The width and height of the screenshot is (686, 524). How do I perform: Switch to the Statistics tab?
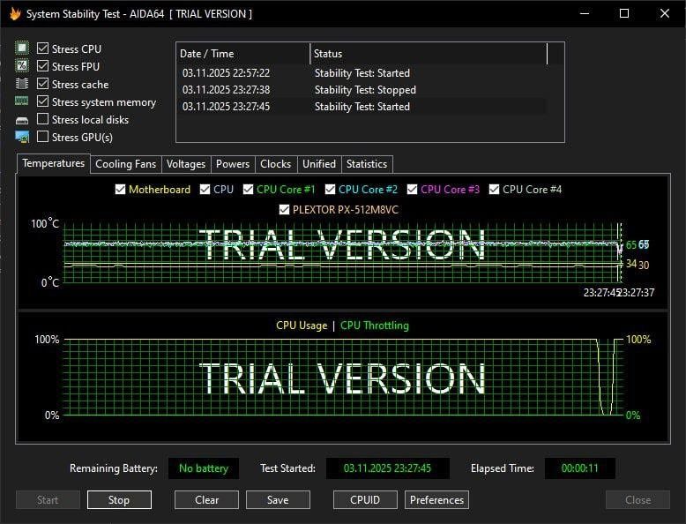pyautogui.click(x=367, y=164)
